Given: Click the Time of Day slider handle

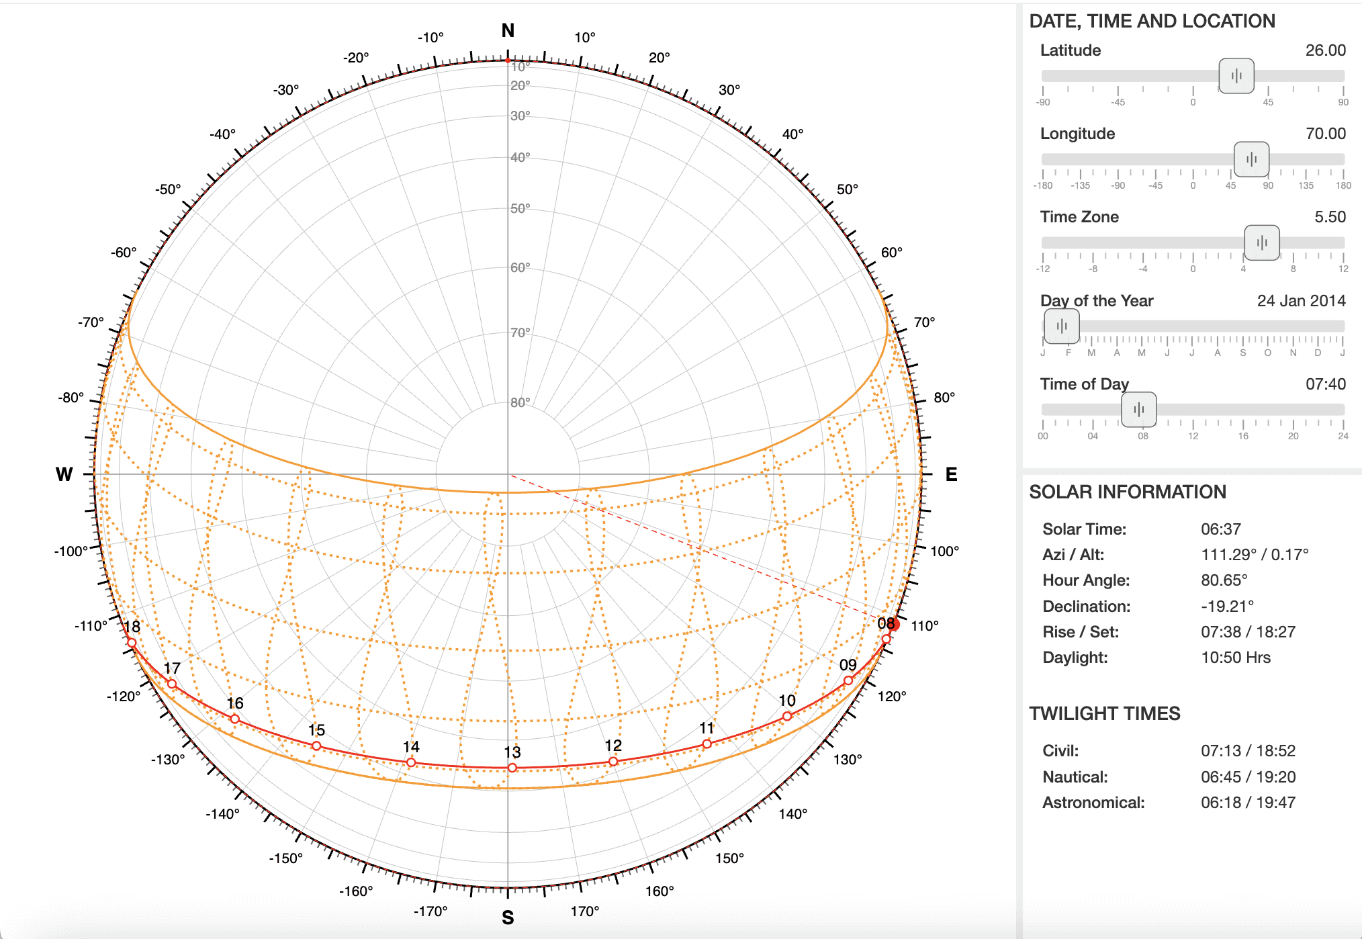Looking at the screenshot, I should [1138, 410].
